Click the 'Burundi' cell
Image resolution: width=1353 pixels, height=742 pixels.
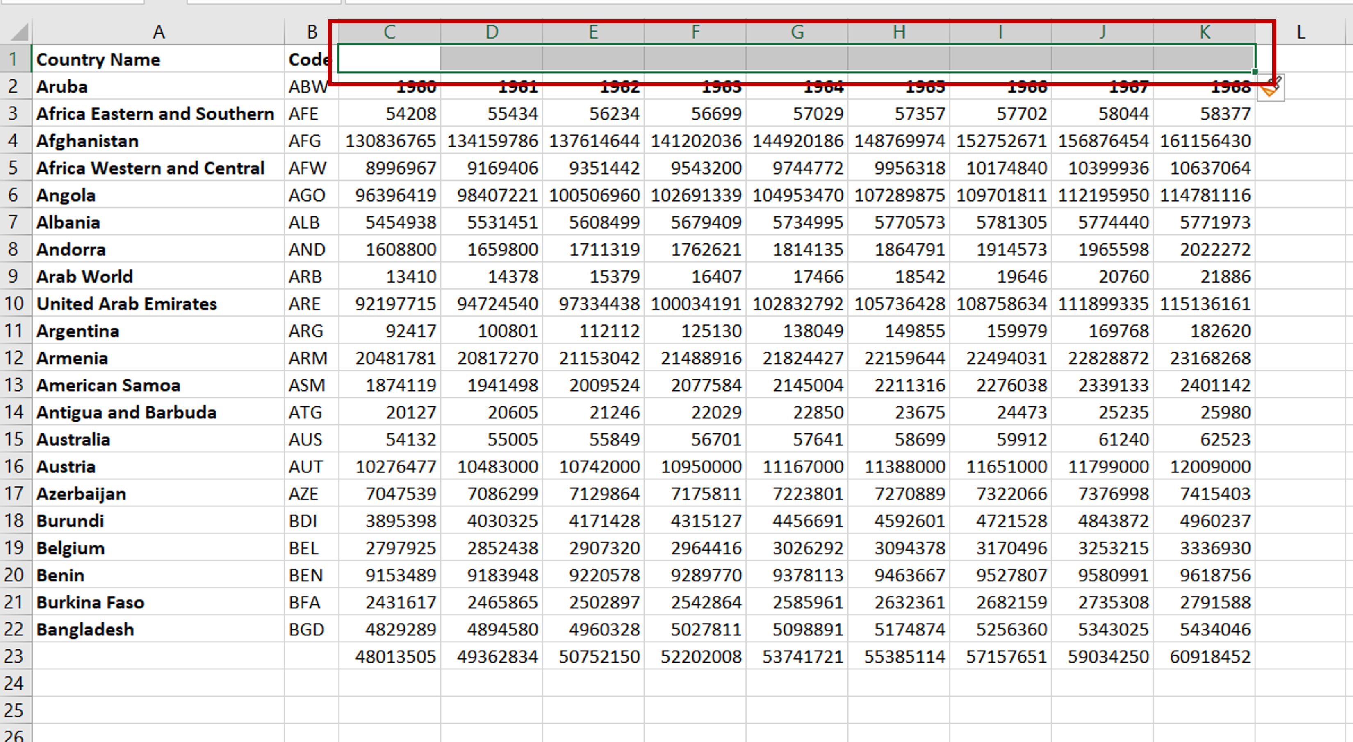(x=158, y=521)
